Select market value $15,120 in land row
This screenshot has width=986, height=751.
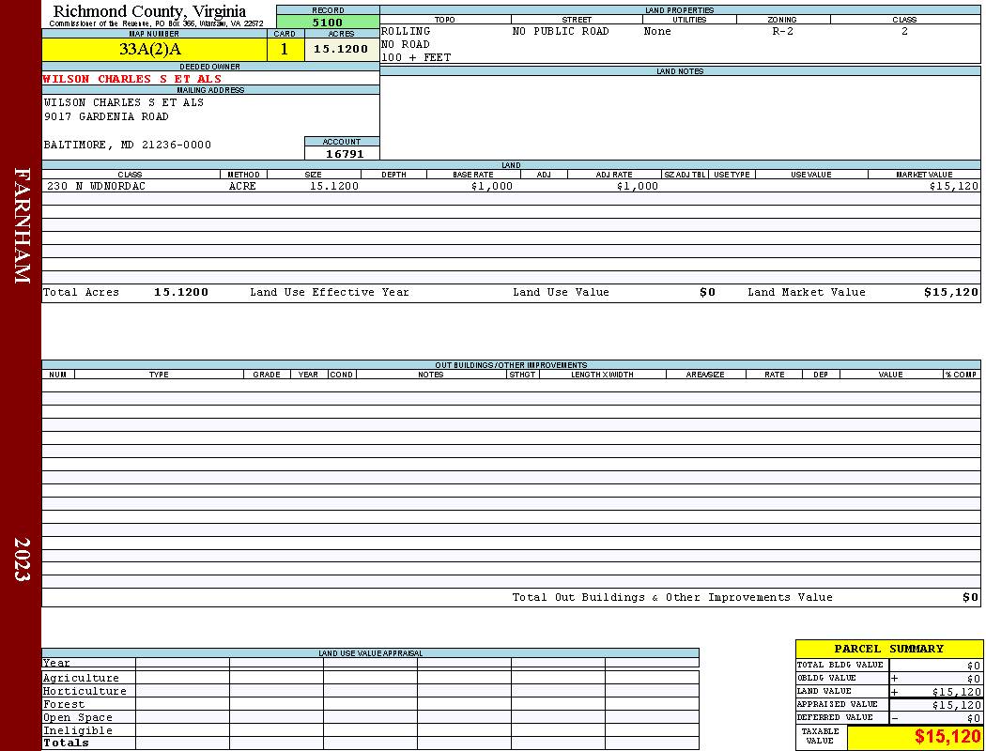point(954,186)
